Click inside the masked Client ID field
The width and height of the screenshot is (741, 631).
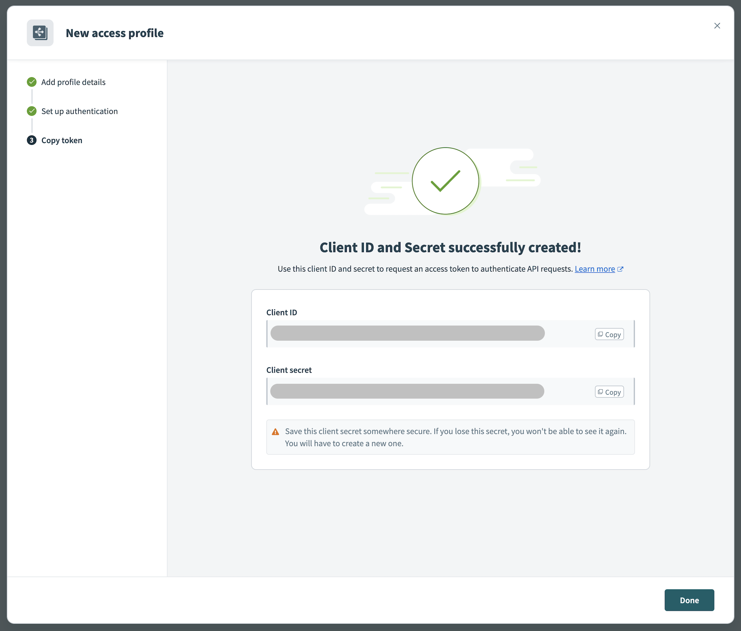(x=407, y=333)
